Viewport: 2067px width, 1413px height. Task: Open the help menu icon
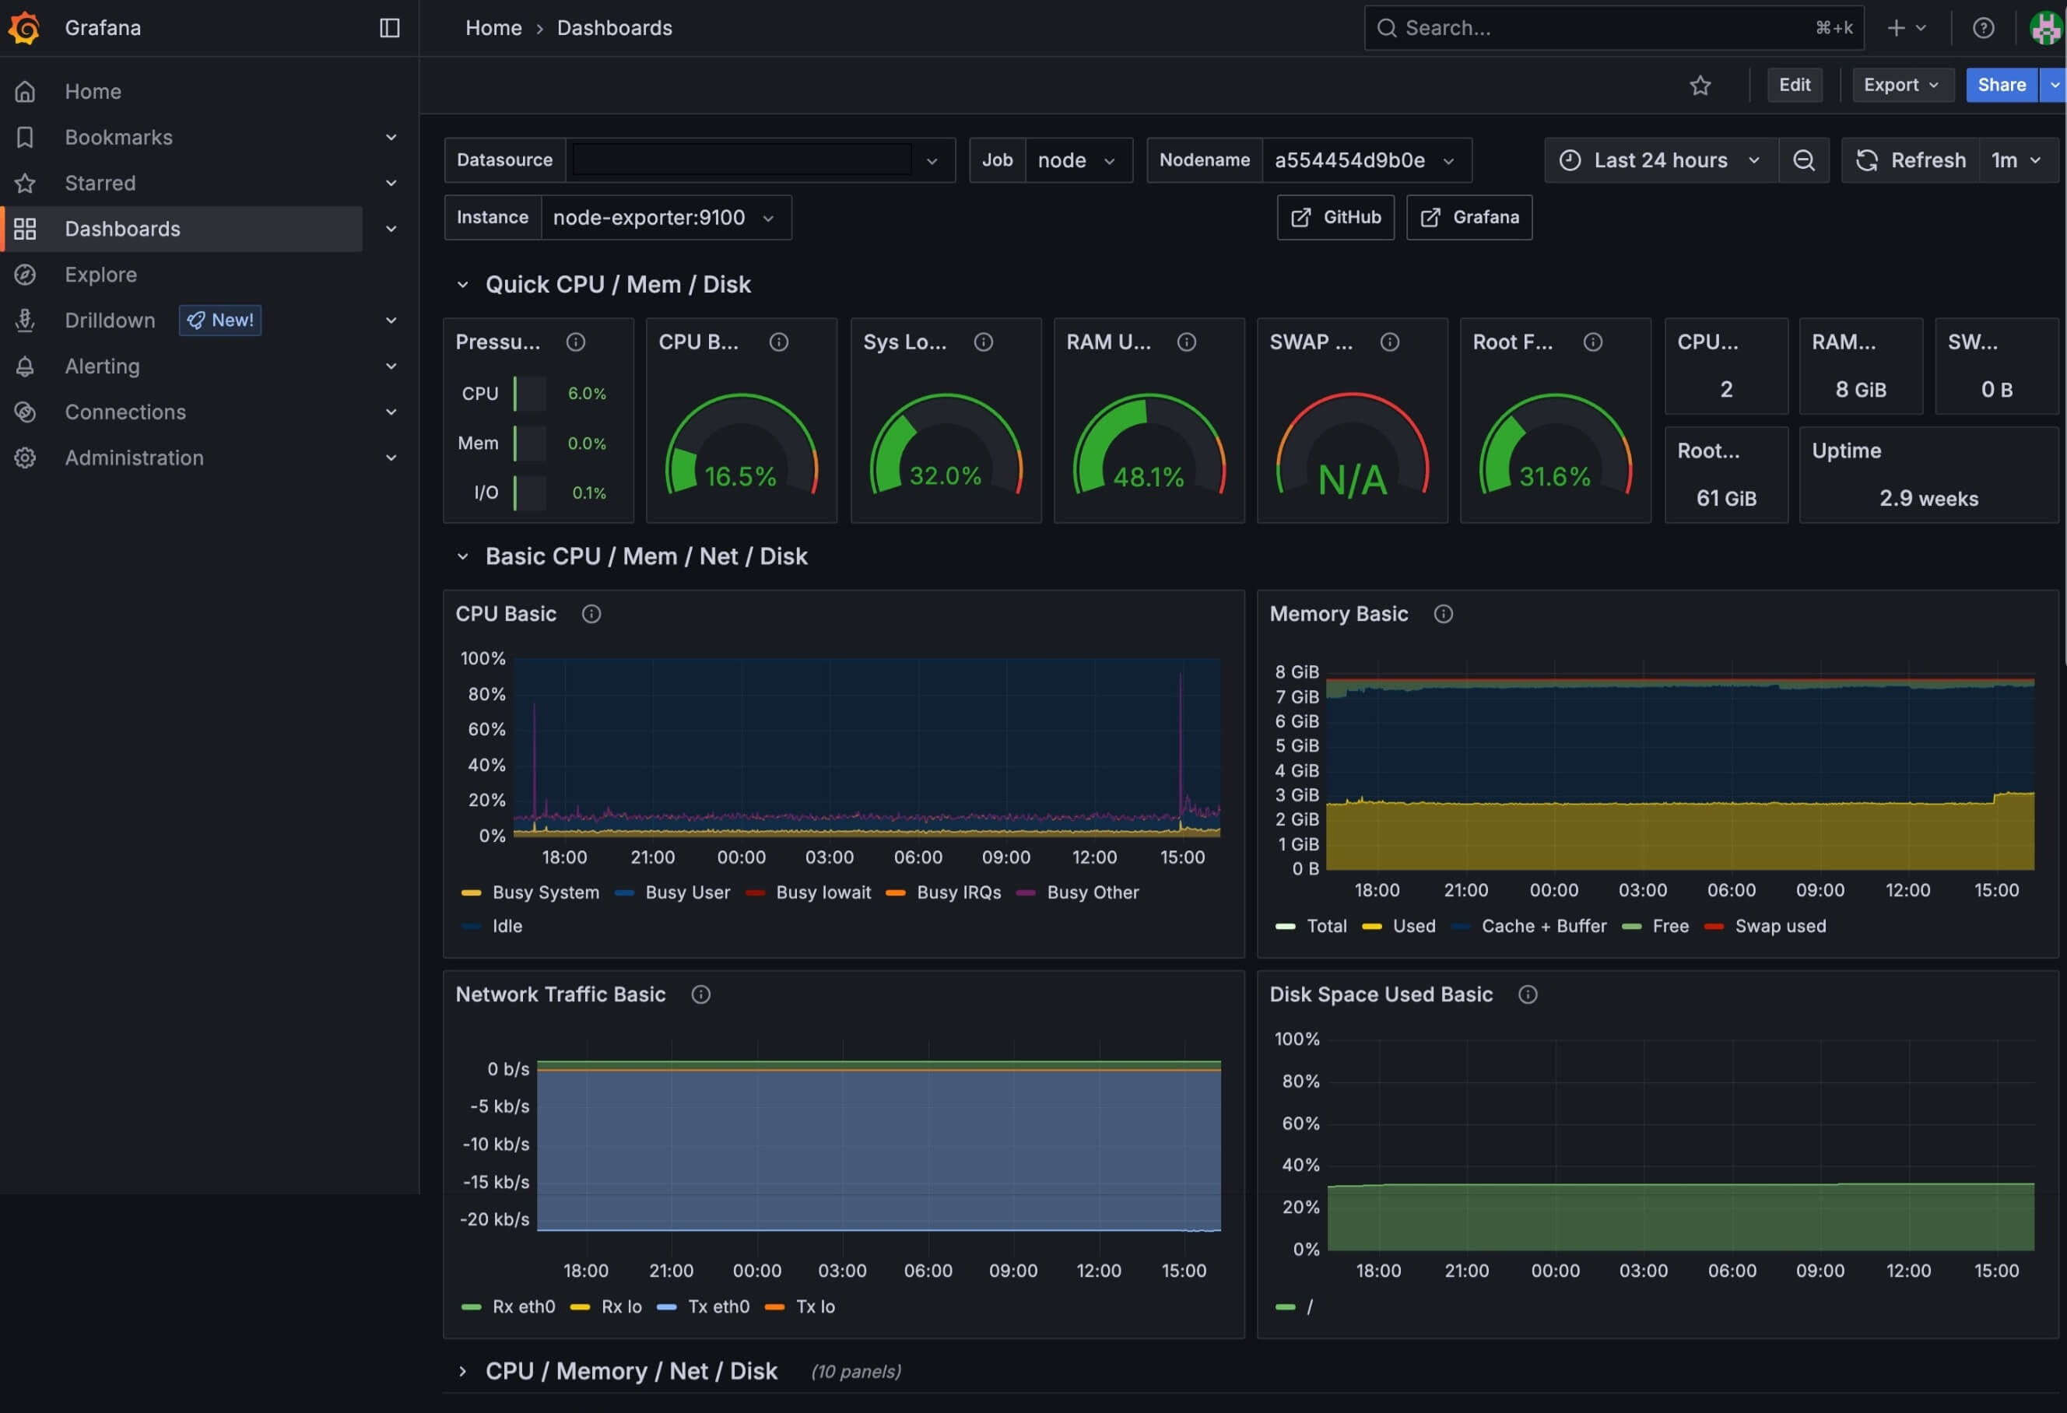click(x=1984, y=27)
